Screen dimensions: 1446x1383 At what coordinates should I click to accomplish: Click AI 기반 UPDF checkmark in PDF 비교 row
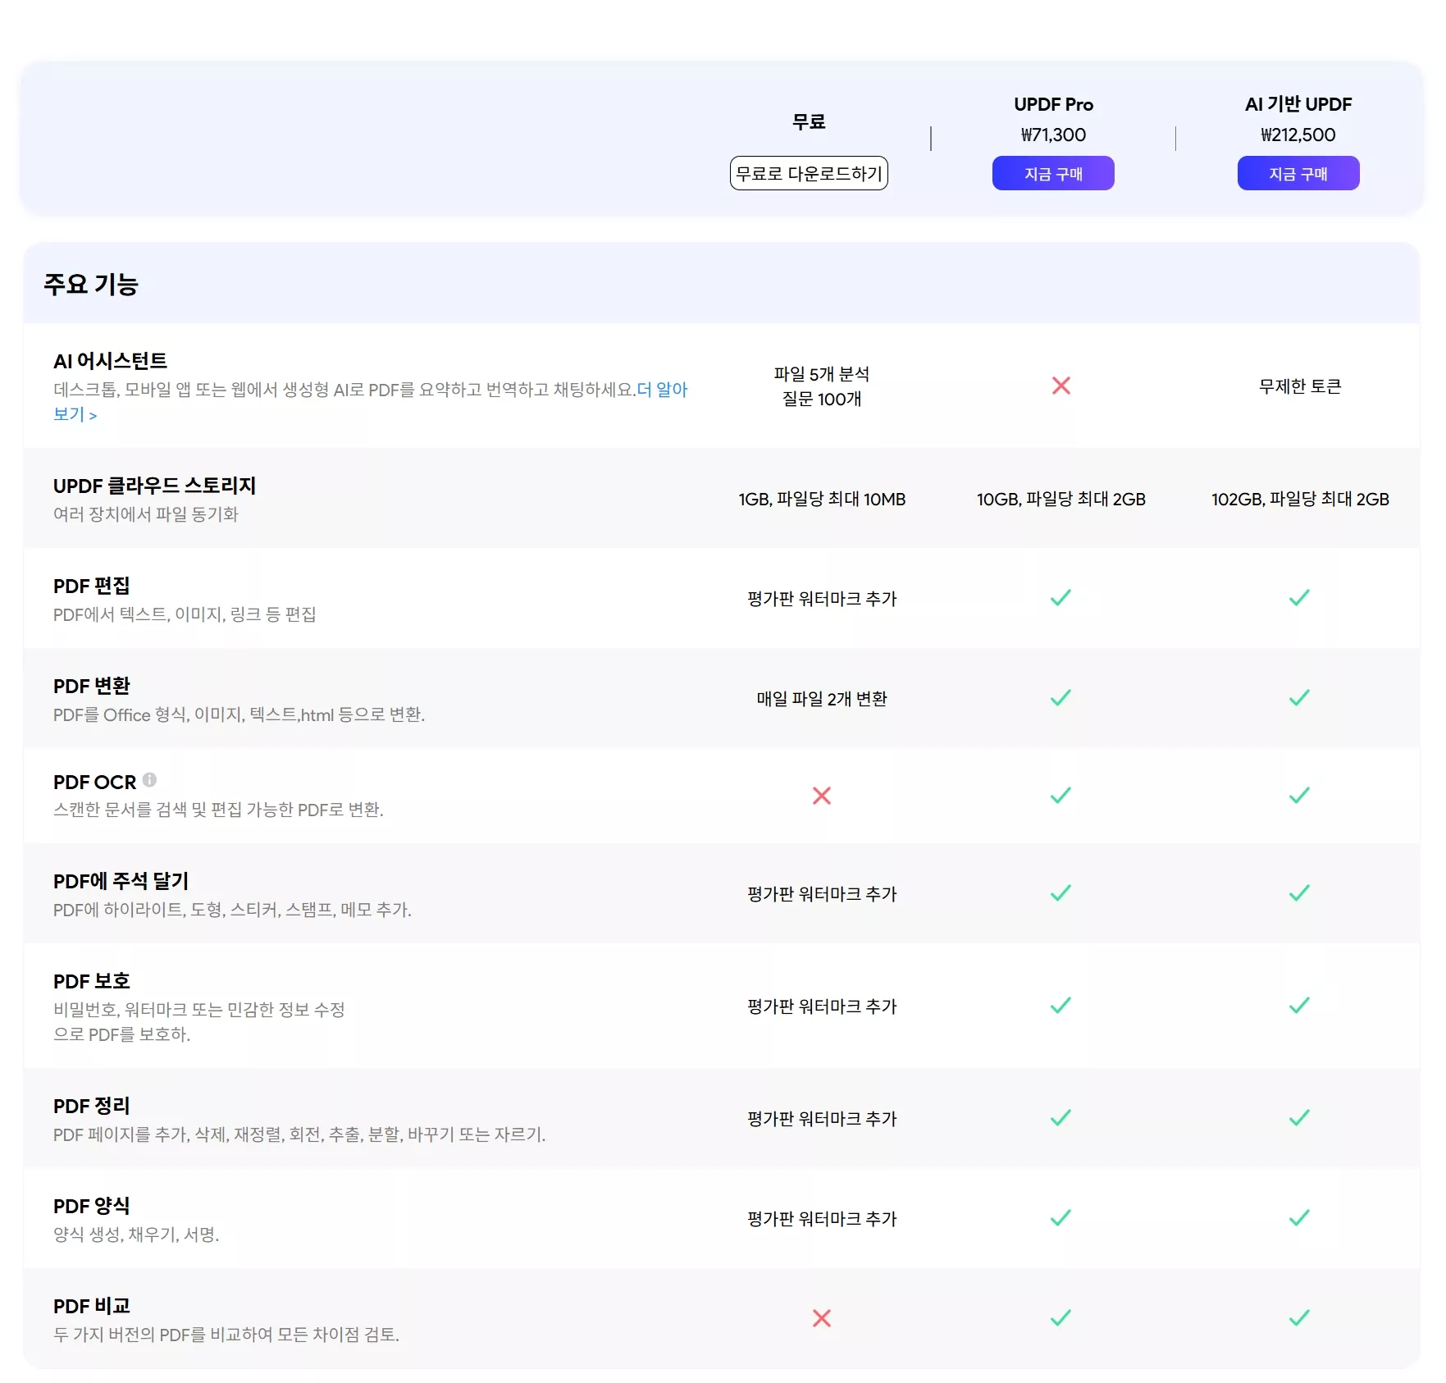[x=1300, y=1318]
